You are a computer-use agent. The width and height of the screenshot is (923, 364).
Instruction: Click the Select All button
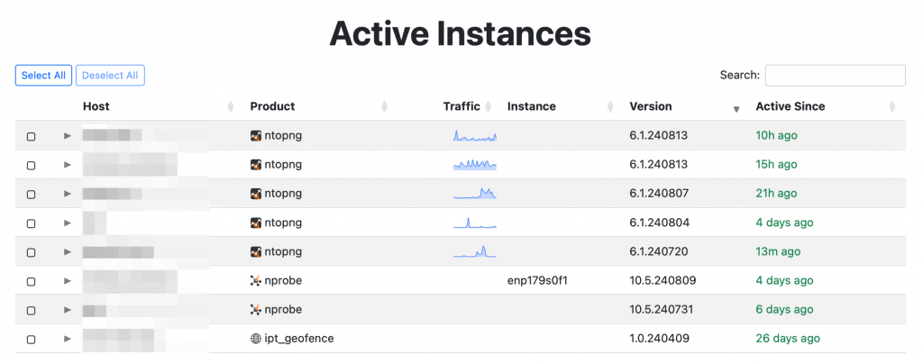coord(43,76)
